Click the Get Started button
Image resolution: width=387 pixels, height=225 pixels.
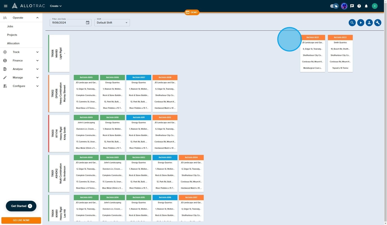[x=21, y=206]
